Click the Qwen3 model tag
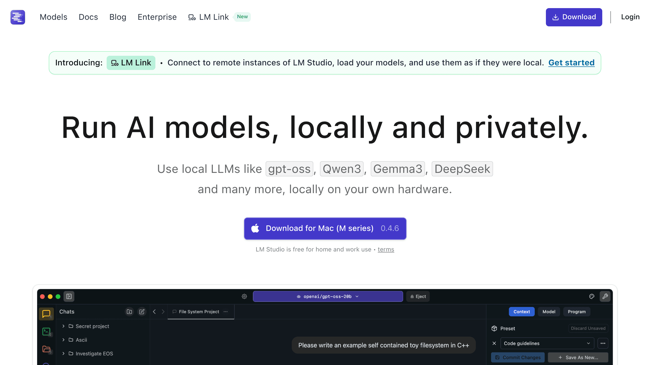The width and height of the screenshot is (650, 365). 342,169
